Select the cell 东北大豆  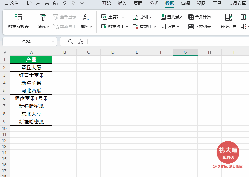coord(31,114)
